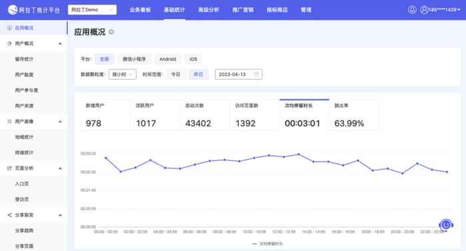The image size is (466, 251).
Task: Open the smiley chat assistant icon
Action: (446, 225)
